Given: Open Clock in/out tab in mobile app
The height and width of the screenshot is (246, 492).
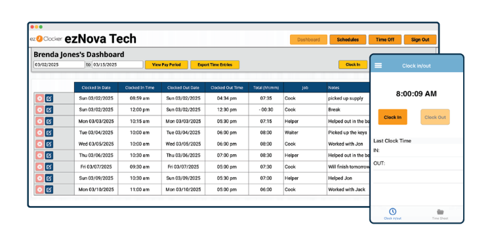Looking at the screenshot, I should 392,214.
